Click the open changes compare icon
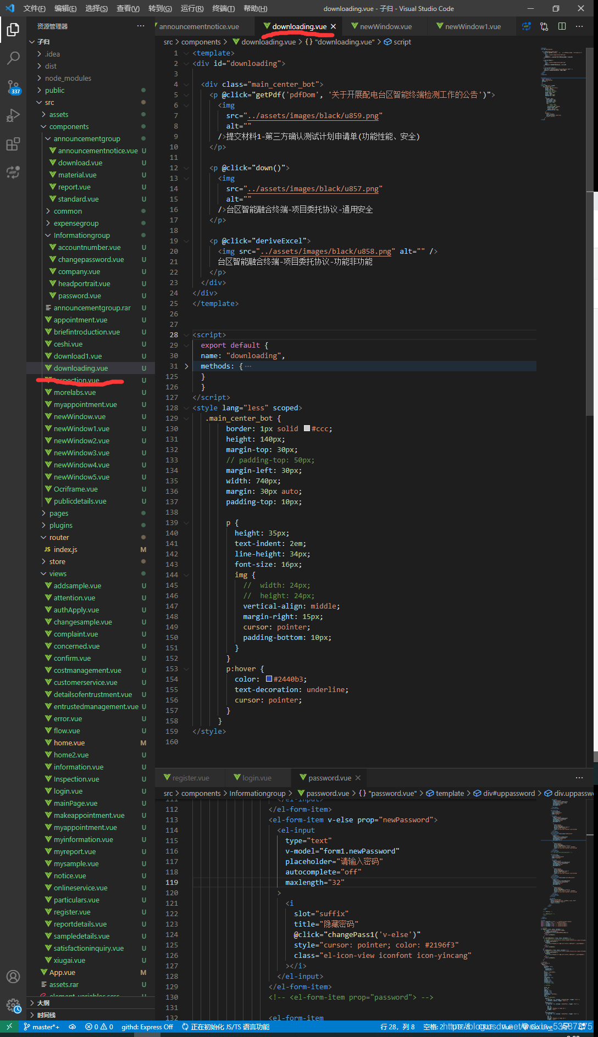This screenshot has width=598, height=1037. [544, 26]
